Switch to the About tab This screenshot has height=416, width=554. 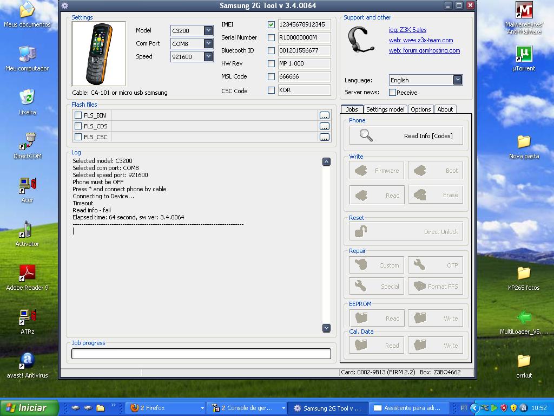pos(445,109)
